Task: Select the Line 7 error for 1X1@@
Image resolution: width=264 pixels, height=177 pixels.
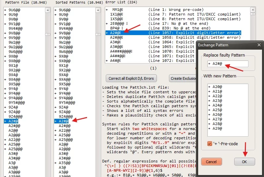Action: coord(173,14)
